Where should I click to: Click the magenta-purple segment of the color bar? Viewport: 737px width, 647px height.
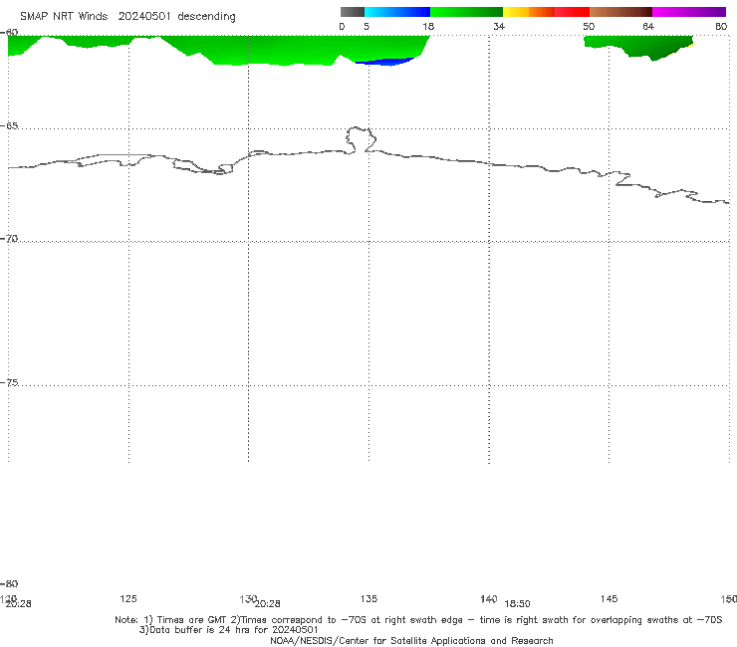pyautogui.click(x=689, y=12)
